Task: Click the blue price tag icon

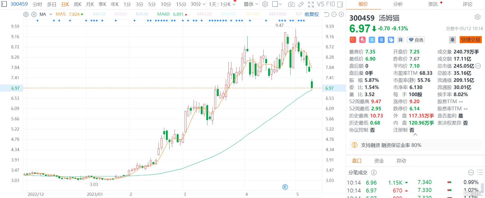Action: click(391, 40)
